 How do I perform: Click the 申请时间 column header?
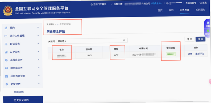tap(143, 48)
